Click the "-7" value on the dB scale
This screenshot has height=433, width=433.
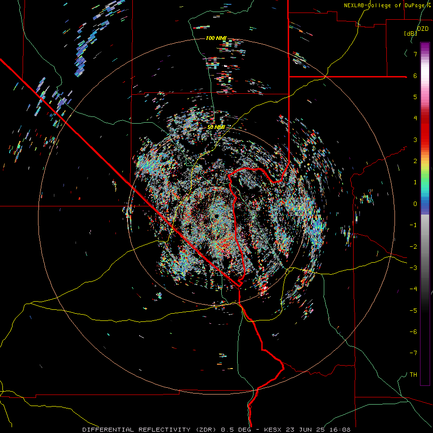point(413,353)
